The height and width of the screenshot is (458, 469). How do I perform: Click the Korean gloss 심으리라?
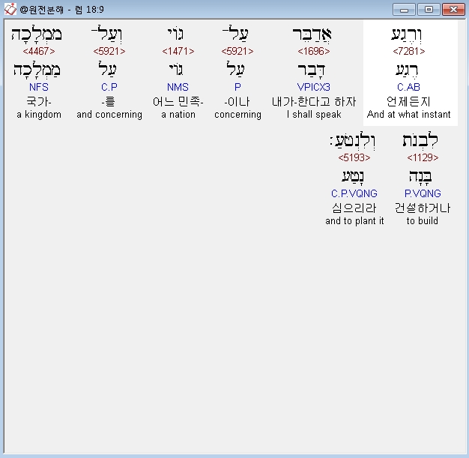tap(354, 208)
